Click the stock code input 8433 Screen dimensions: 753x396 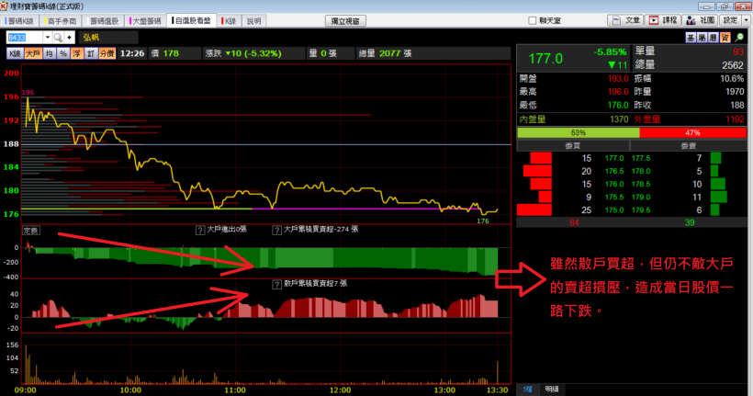(25, 38)
